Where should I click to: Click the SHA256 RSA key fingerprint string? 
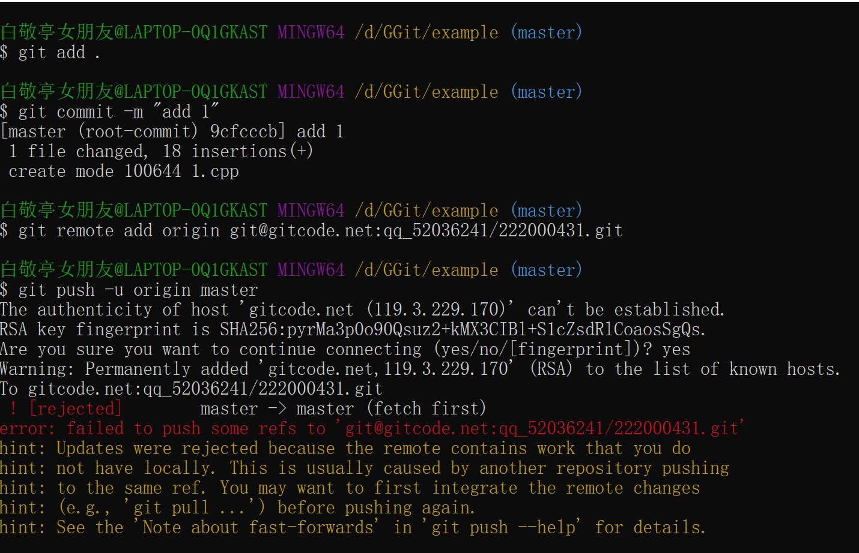tap(461, 330)
